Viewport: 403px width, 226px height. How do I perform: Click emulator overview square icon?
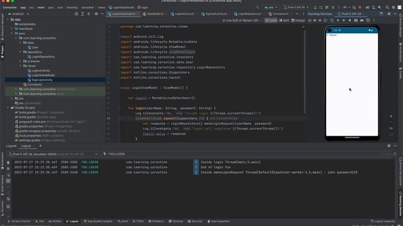tap(350, 21)
